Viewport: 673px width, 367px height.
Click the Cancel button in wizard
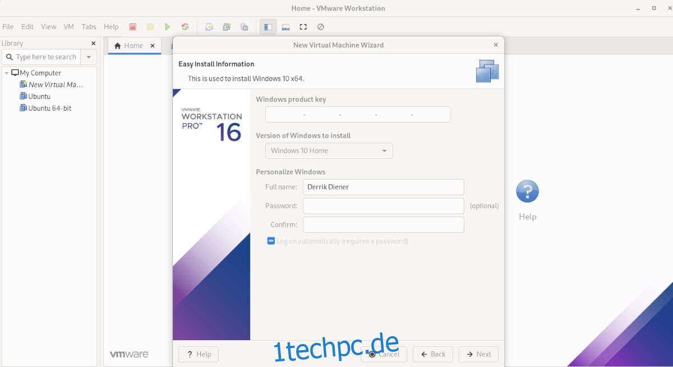click(384, 354)
